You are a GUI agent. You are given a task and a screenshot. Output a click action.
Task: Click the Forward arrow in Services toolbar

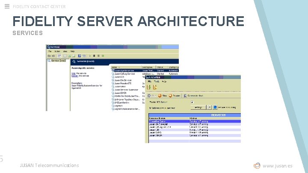[53, 56]
